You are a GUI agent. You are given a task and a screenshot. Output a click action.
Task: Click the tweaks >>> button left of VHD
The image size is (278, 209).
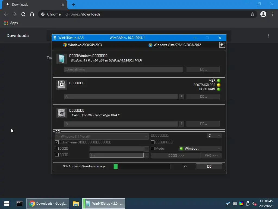pyautogui.click(x=176, y=155)
